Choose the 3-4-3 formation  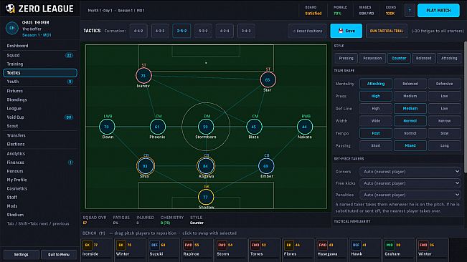point(246,31)
